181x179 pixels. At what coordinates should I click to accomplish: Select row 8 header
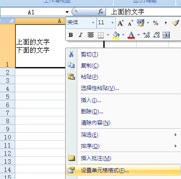coord(8,121)
